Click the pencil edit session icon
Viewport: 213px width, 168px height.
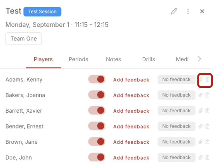coord(174,12)
